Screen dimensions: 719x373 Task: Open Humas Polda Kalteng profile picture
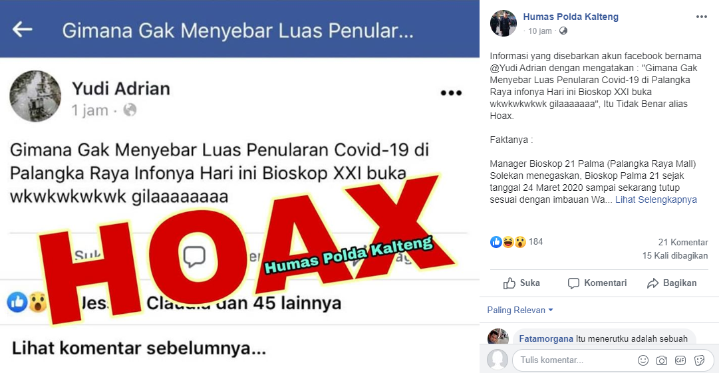point(503,23)
